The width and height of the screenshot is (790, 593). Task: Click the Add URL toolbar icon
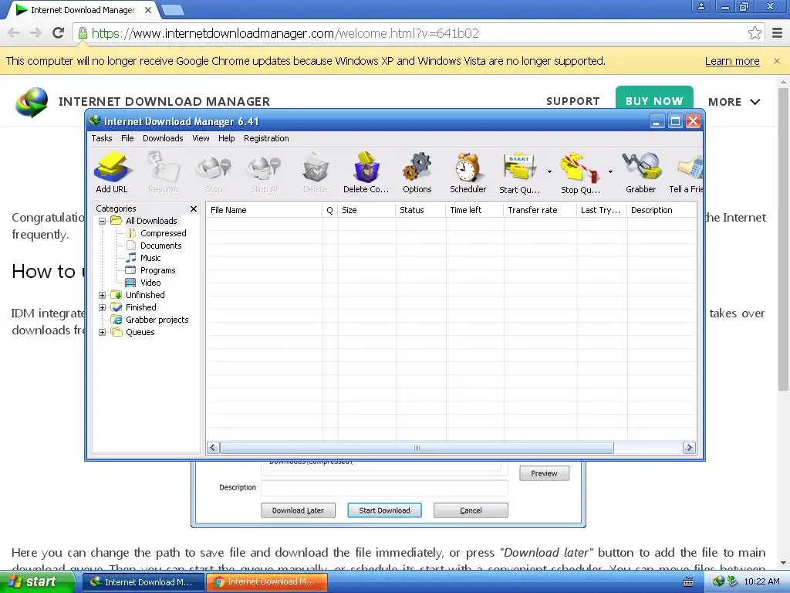tap(111, 172)
